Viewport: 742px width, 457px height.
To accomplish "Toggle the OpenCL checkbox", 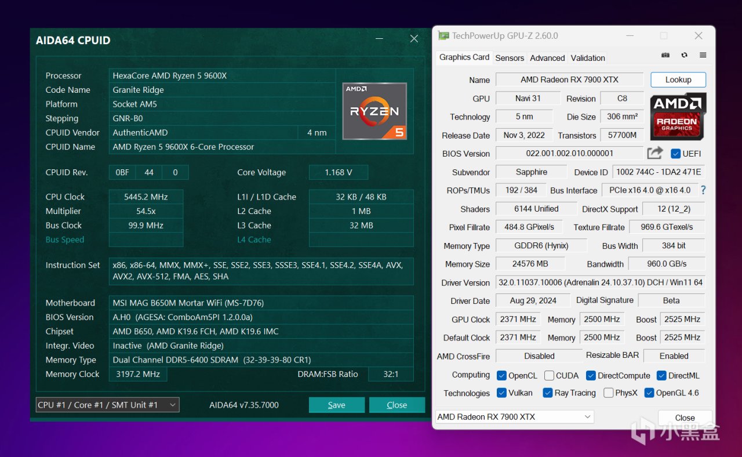I will (x=502, y=375).
